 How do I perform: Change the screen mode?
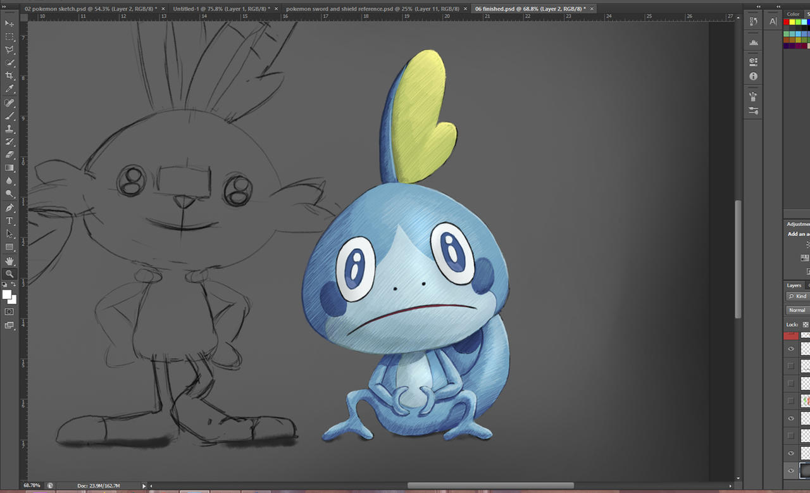point(9,325)
